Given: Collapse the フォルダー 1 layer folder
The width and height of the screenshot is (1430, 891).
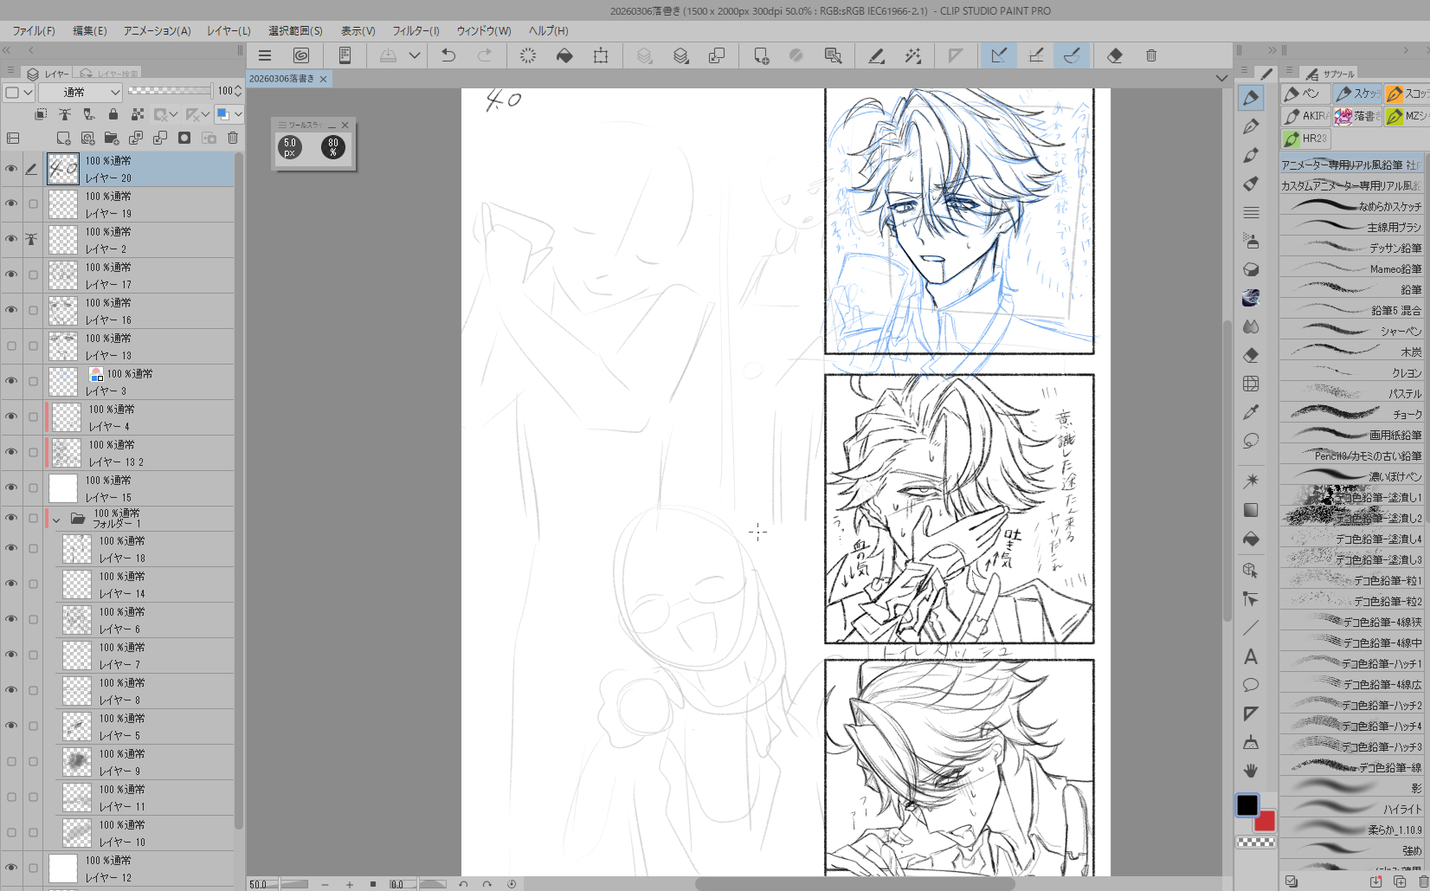Looking at the screenshot, I should coord(56,520).
